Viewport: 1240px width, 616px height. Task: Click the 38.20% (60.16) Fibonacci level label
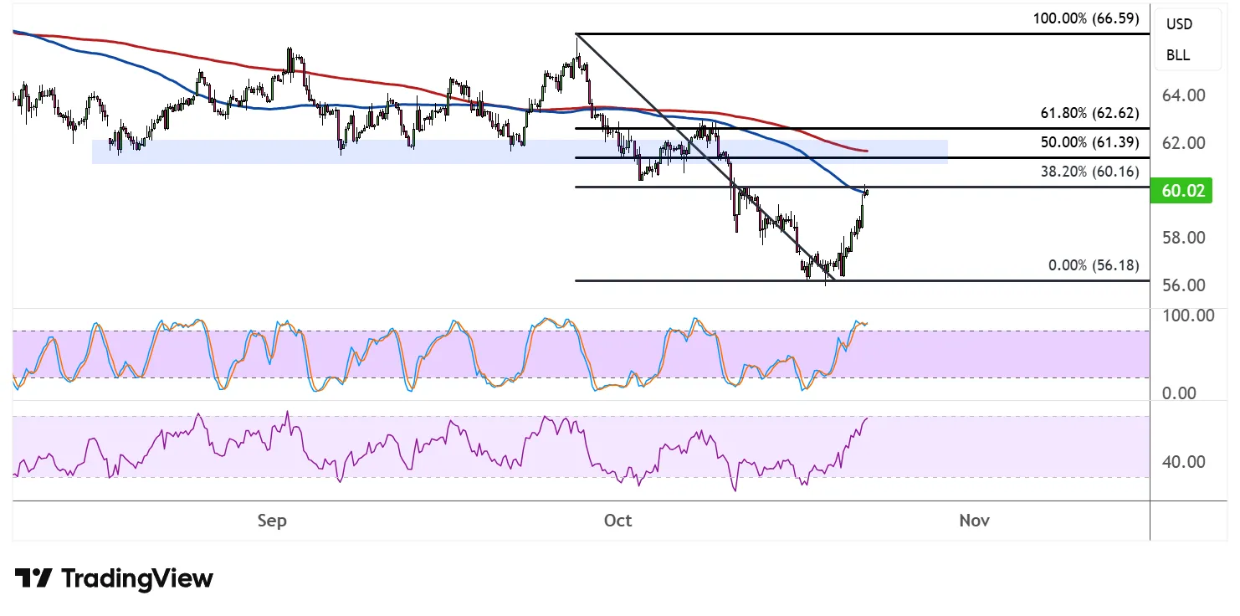tap(1089, 172)
